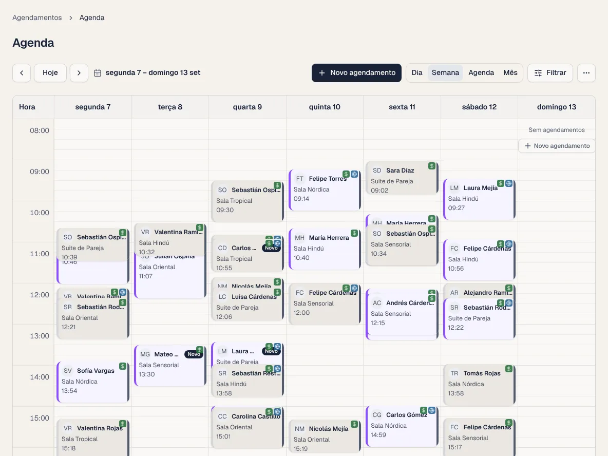Screen dimensions: 608x456
Task: Click Novo agendamento in the toolbar
Action: (356, 73)
